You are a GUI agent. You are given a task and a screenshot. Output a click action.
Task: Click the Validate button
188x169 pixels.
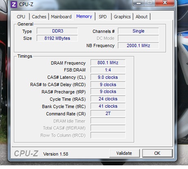124,153
